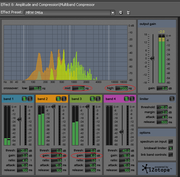Click the limiter threshold value field
The image size is (180, 177).
tap(162, 107)
